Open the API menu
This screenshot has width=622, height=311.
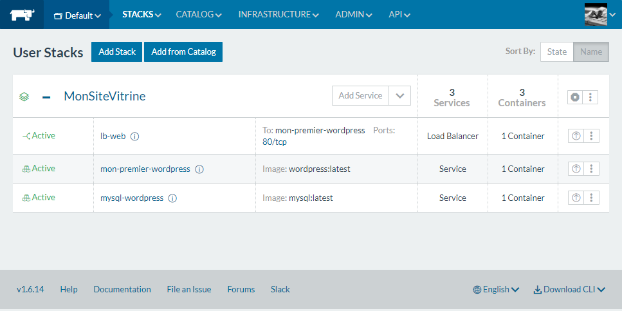point(399,15)
